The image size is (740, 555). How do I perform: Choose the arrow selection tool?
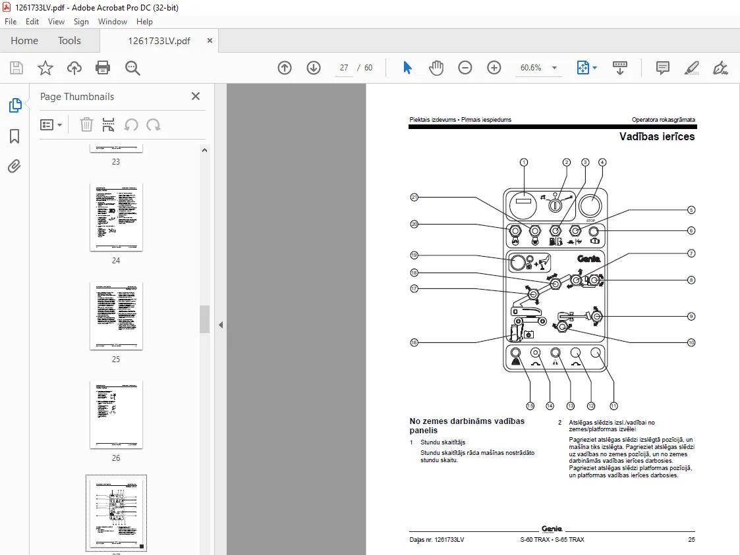408,68
